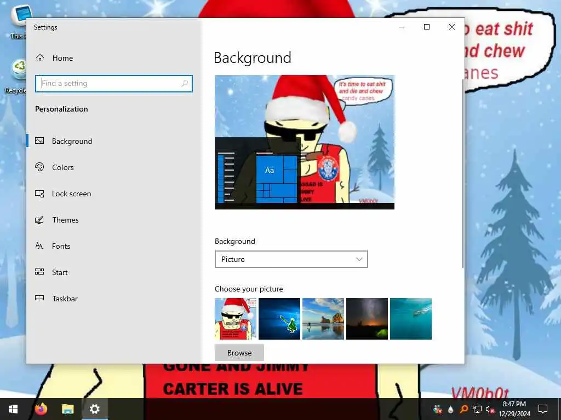Click the search magnifier icon in settings
561x420 pixels.
click(x=185, y=84)
